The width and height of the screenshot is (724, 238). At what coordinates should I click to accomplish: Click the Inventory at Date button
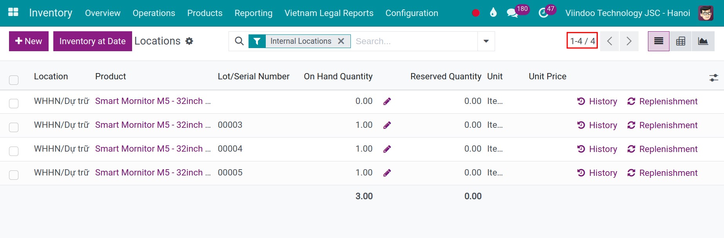[93, 41]
